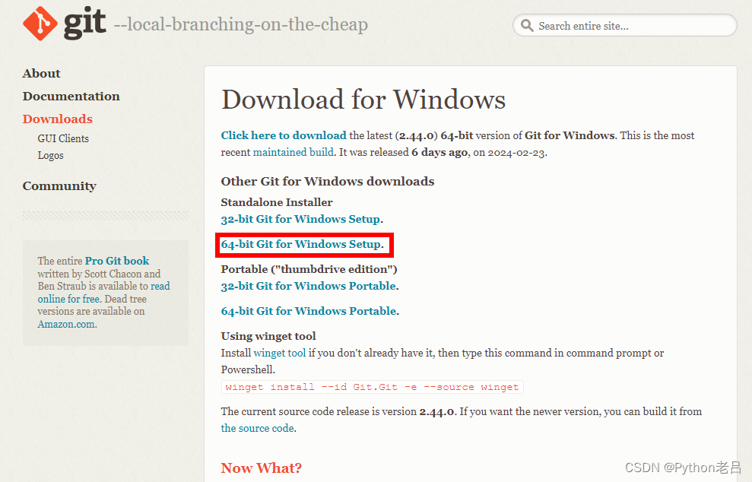Focus the Search entire site field

point(624,25)
